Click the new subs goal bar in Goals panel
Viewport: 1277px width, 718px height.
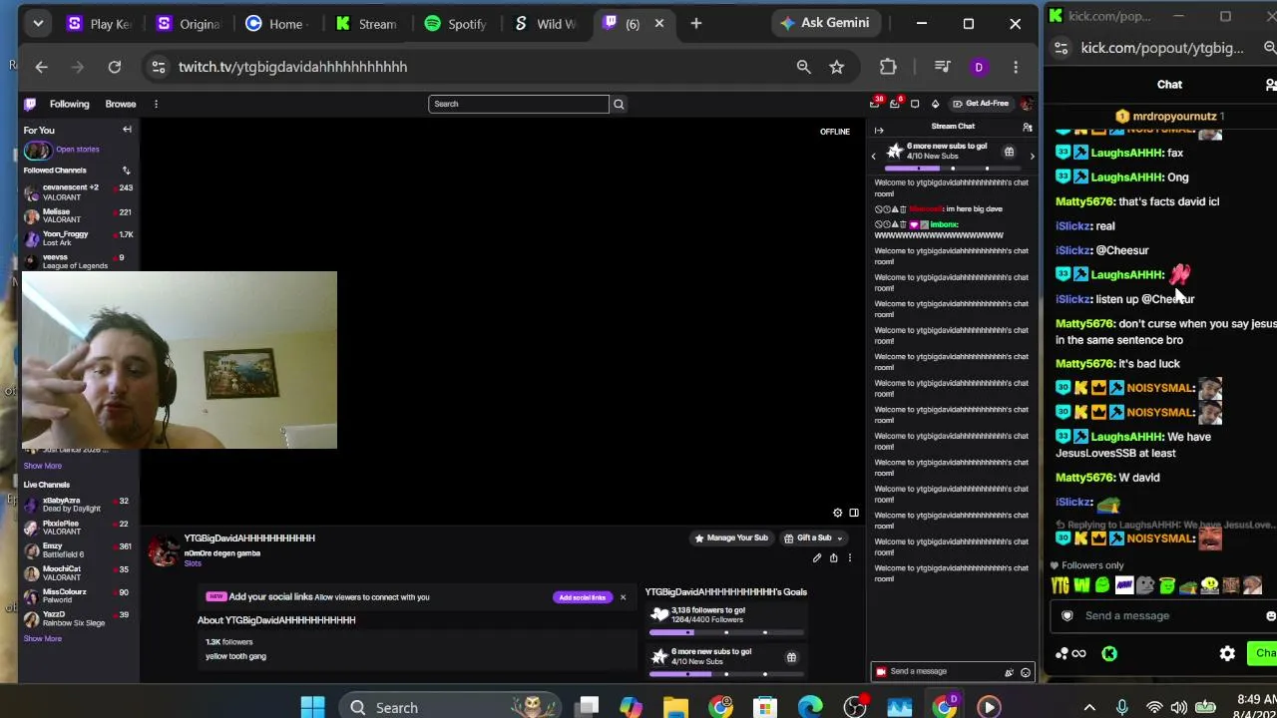pos(726,674)
